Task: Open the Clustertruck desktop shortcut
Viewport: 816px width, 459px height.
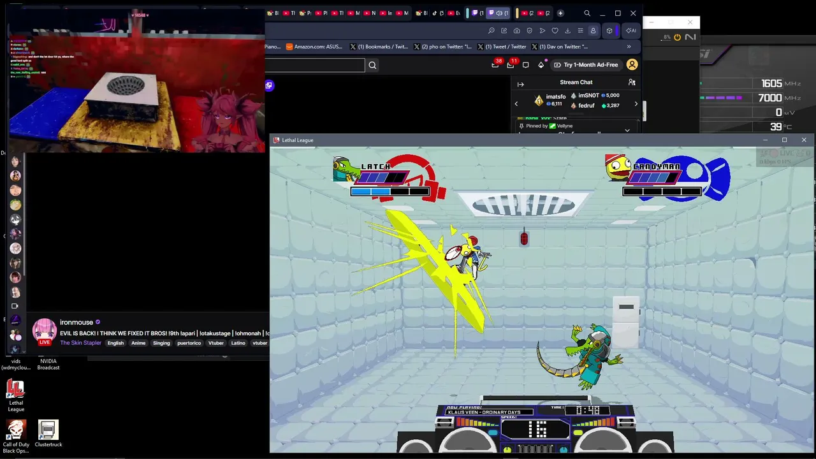Action: pyautogui.click(x=48, y=434)
